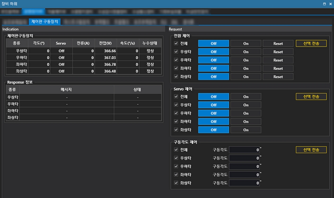The height and width of the screenshot is (198, 334).
Task: Turn 좌상타 Servo Off
Action: [213, 130]
